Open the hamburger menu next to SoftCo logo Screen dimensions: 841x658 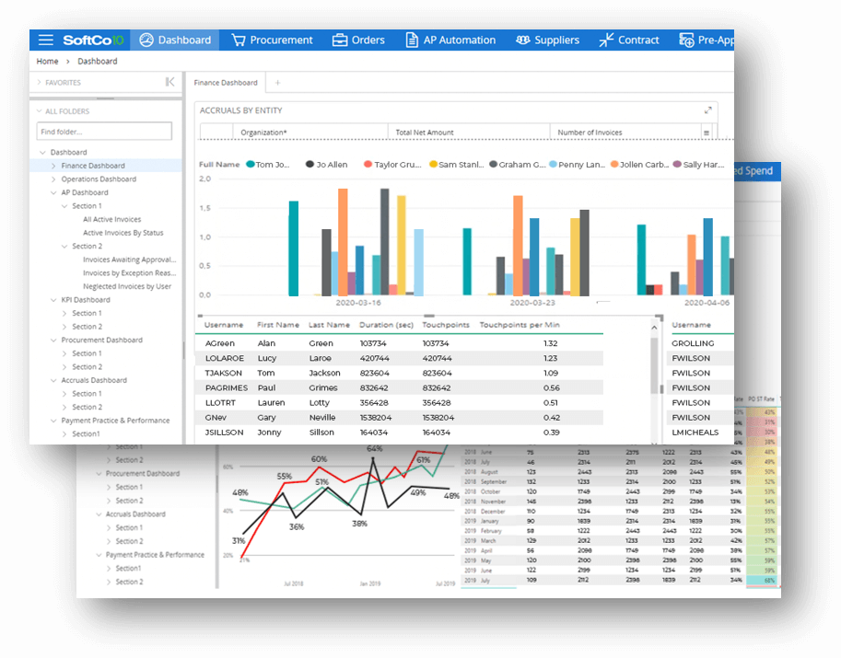point(46,40)
